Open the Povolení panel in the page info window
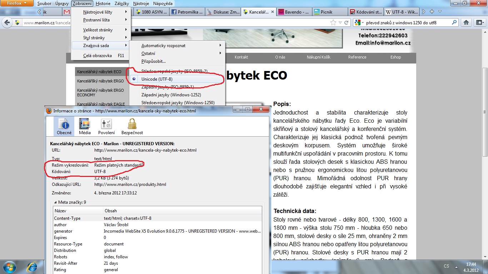Image resolution: width=488 pixels, height=274 pixels. pyautogui.click(x=106, y=126)
